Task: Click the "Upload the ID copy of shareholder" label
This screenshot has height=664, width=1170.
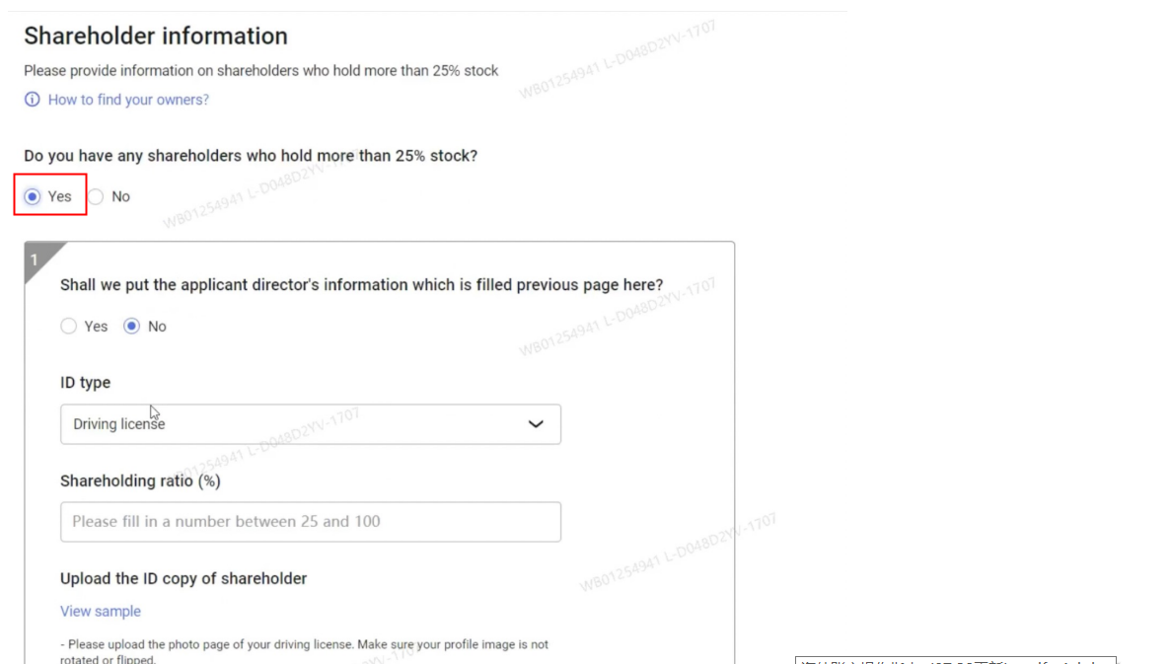Action: tap(183, 579)
